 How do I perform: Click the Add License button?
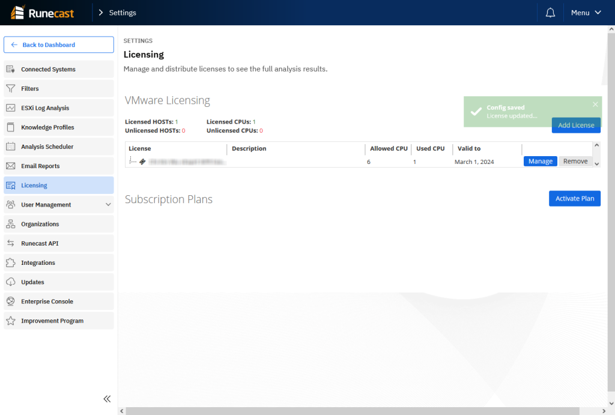click(576, 125)
